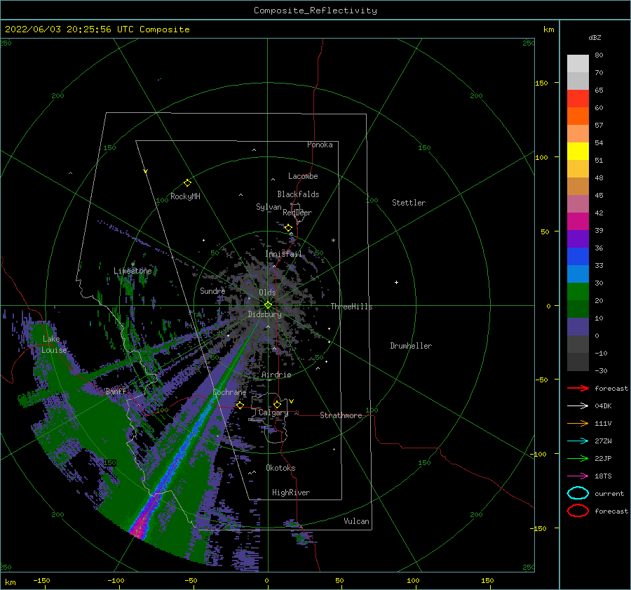Viewport: 631px width, 590px height.
Task: Click the yellow swatch between 54 and 51
Action: pos(578,152)
